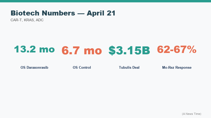Select the April 21 date in the title
This screenshot has height=118, width=211.
tap(101, 13)
